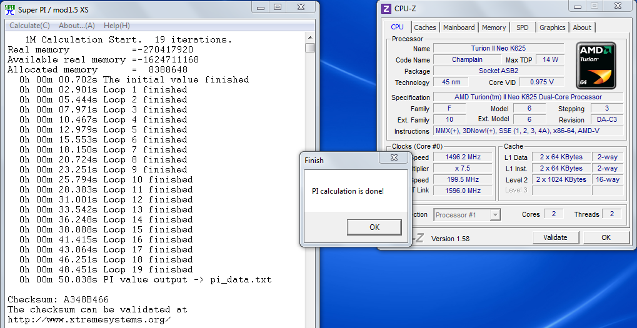Viewport: 637px width, 328px height.
Task: Minimize the Super PI window
Action: pos(261,7)
